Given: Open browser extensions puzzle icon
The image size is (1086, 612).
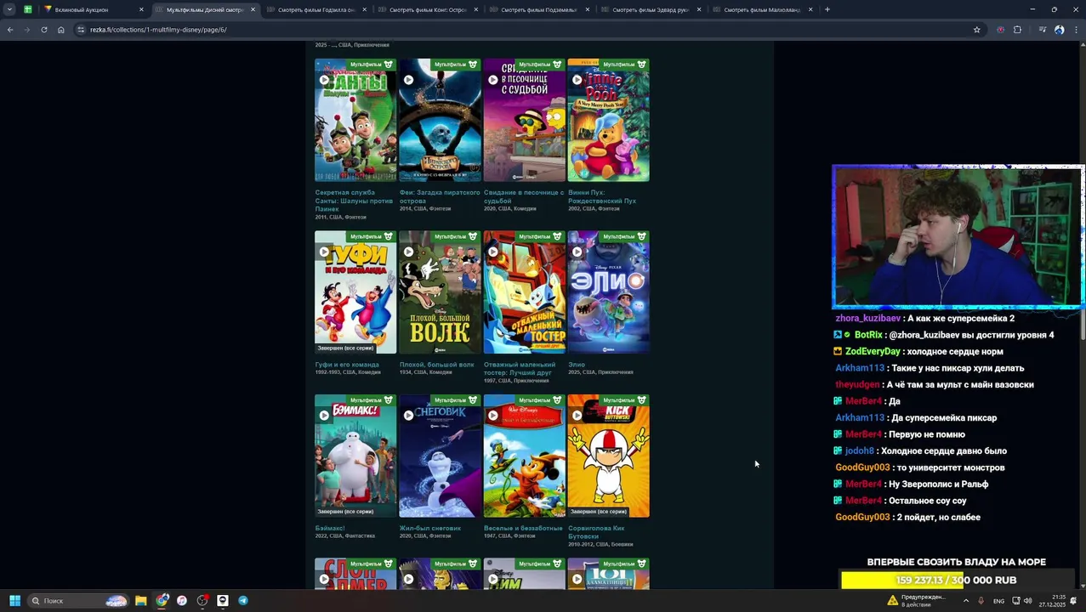Looking at the screenshot, I should pos(1017,30).
